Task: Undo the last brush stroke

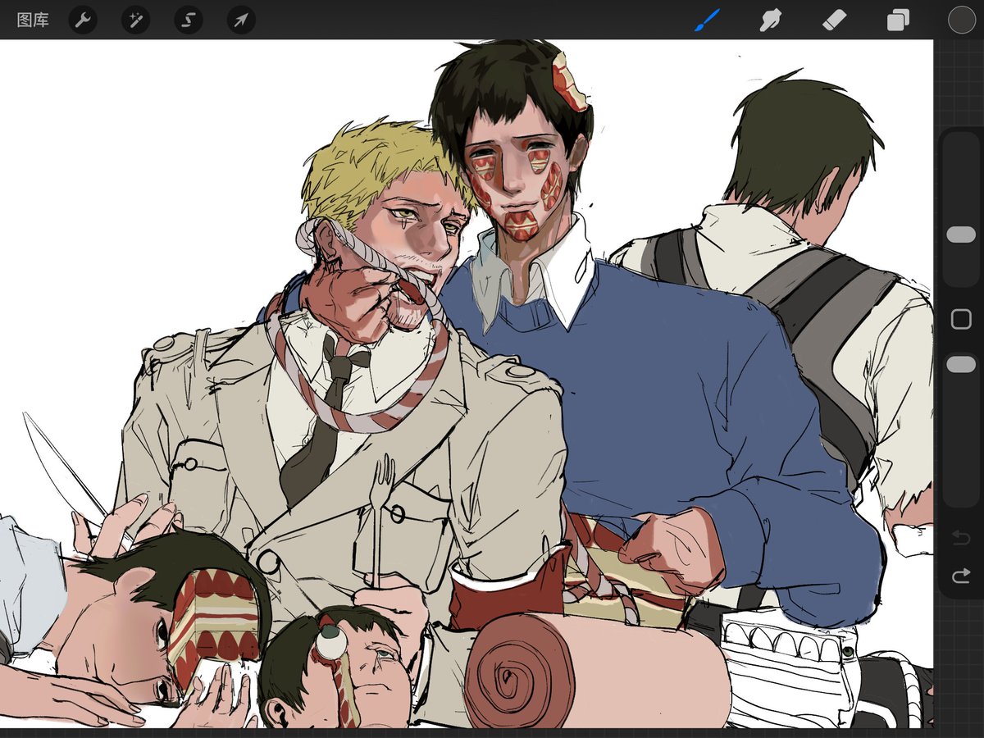Action: pos(959,535)
